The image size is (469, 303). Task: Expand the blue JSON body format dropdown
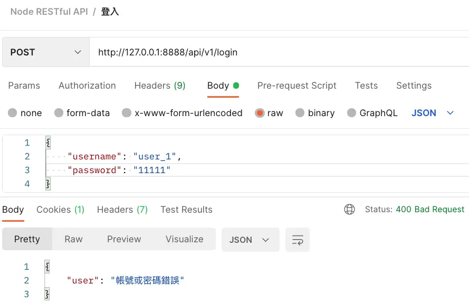click(x=433, y=113)
